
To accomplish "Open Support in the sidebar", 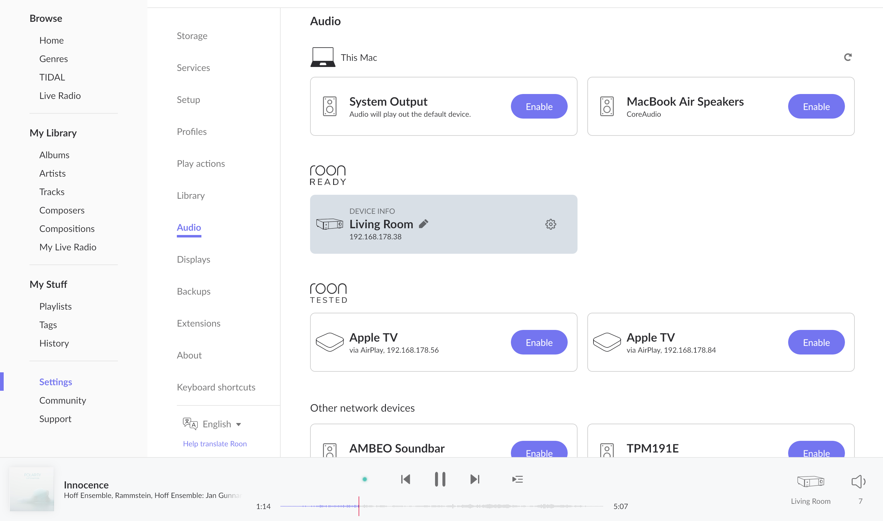I will [55, 419].
